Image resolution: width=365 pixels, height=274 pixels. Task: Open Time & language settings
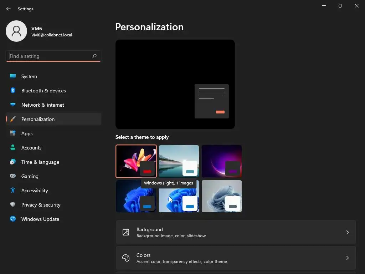click(53, 162)
